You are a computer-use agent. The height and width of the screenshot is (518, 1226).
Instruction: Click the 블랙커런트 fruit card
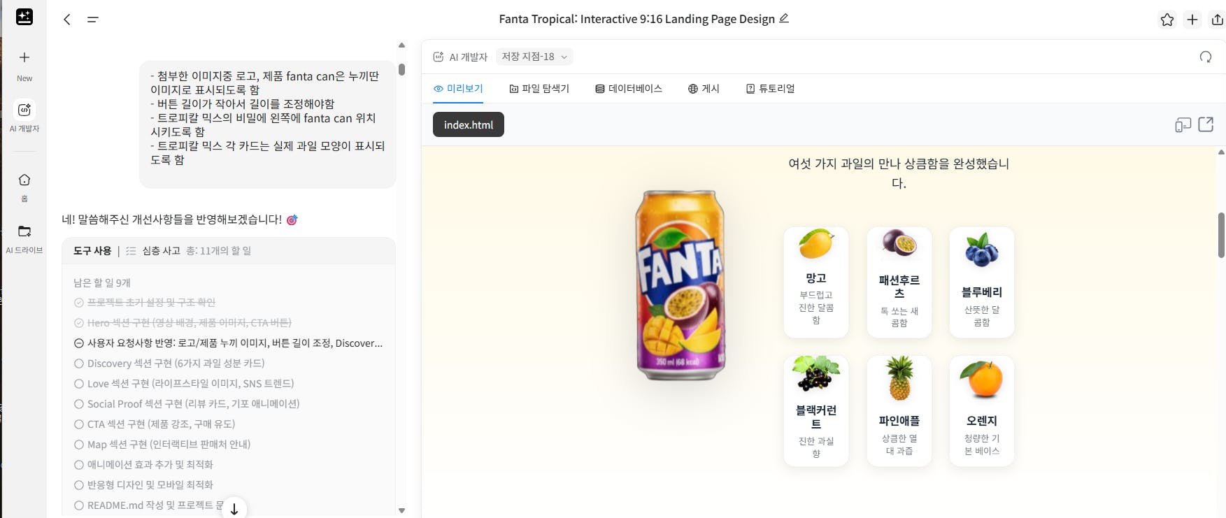tap(816, 411)
